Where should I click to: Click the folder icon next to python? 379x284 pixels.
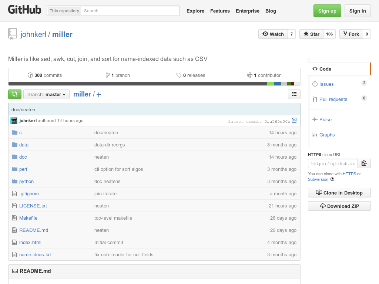(x=15, y=181)
